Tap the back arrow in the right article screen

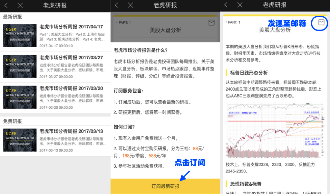click(226, 5)
